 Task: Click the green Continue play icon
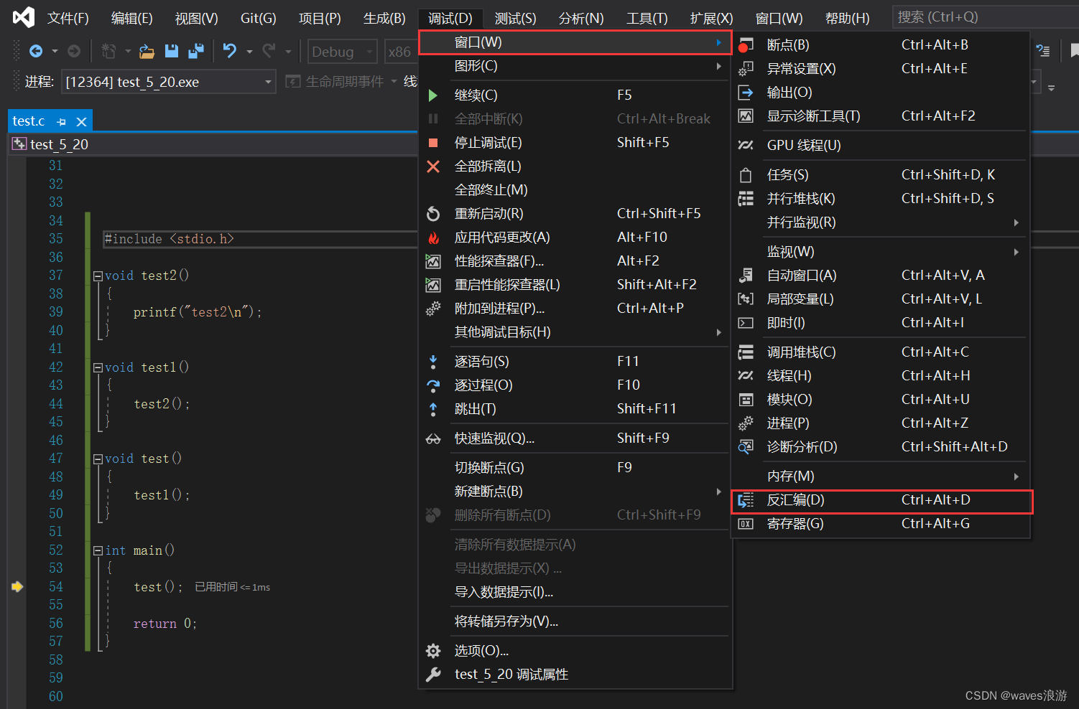point(432,95)
